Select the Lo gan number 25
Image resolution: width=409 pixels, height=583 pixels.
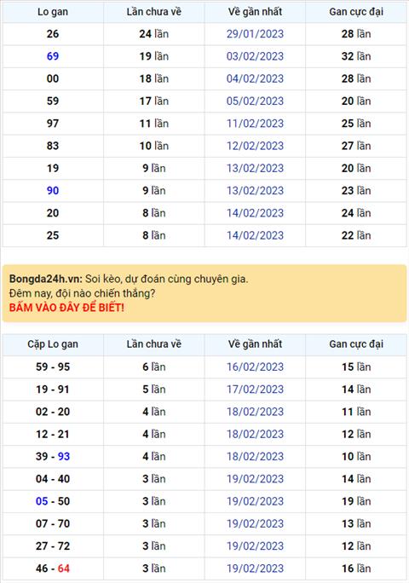(x=53, y=235)
